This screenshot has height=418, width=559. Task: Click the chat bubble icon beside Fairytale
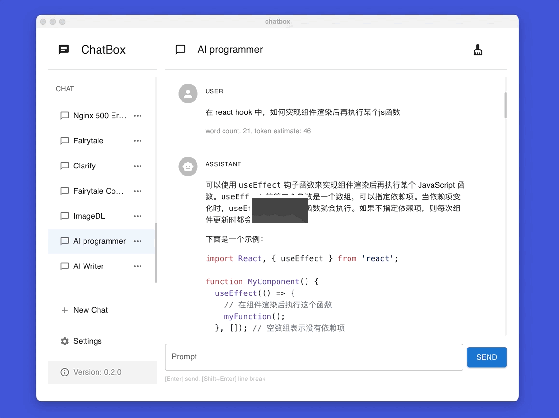[x=64, y=140]
